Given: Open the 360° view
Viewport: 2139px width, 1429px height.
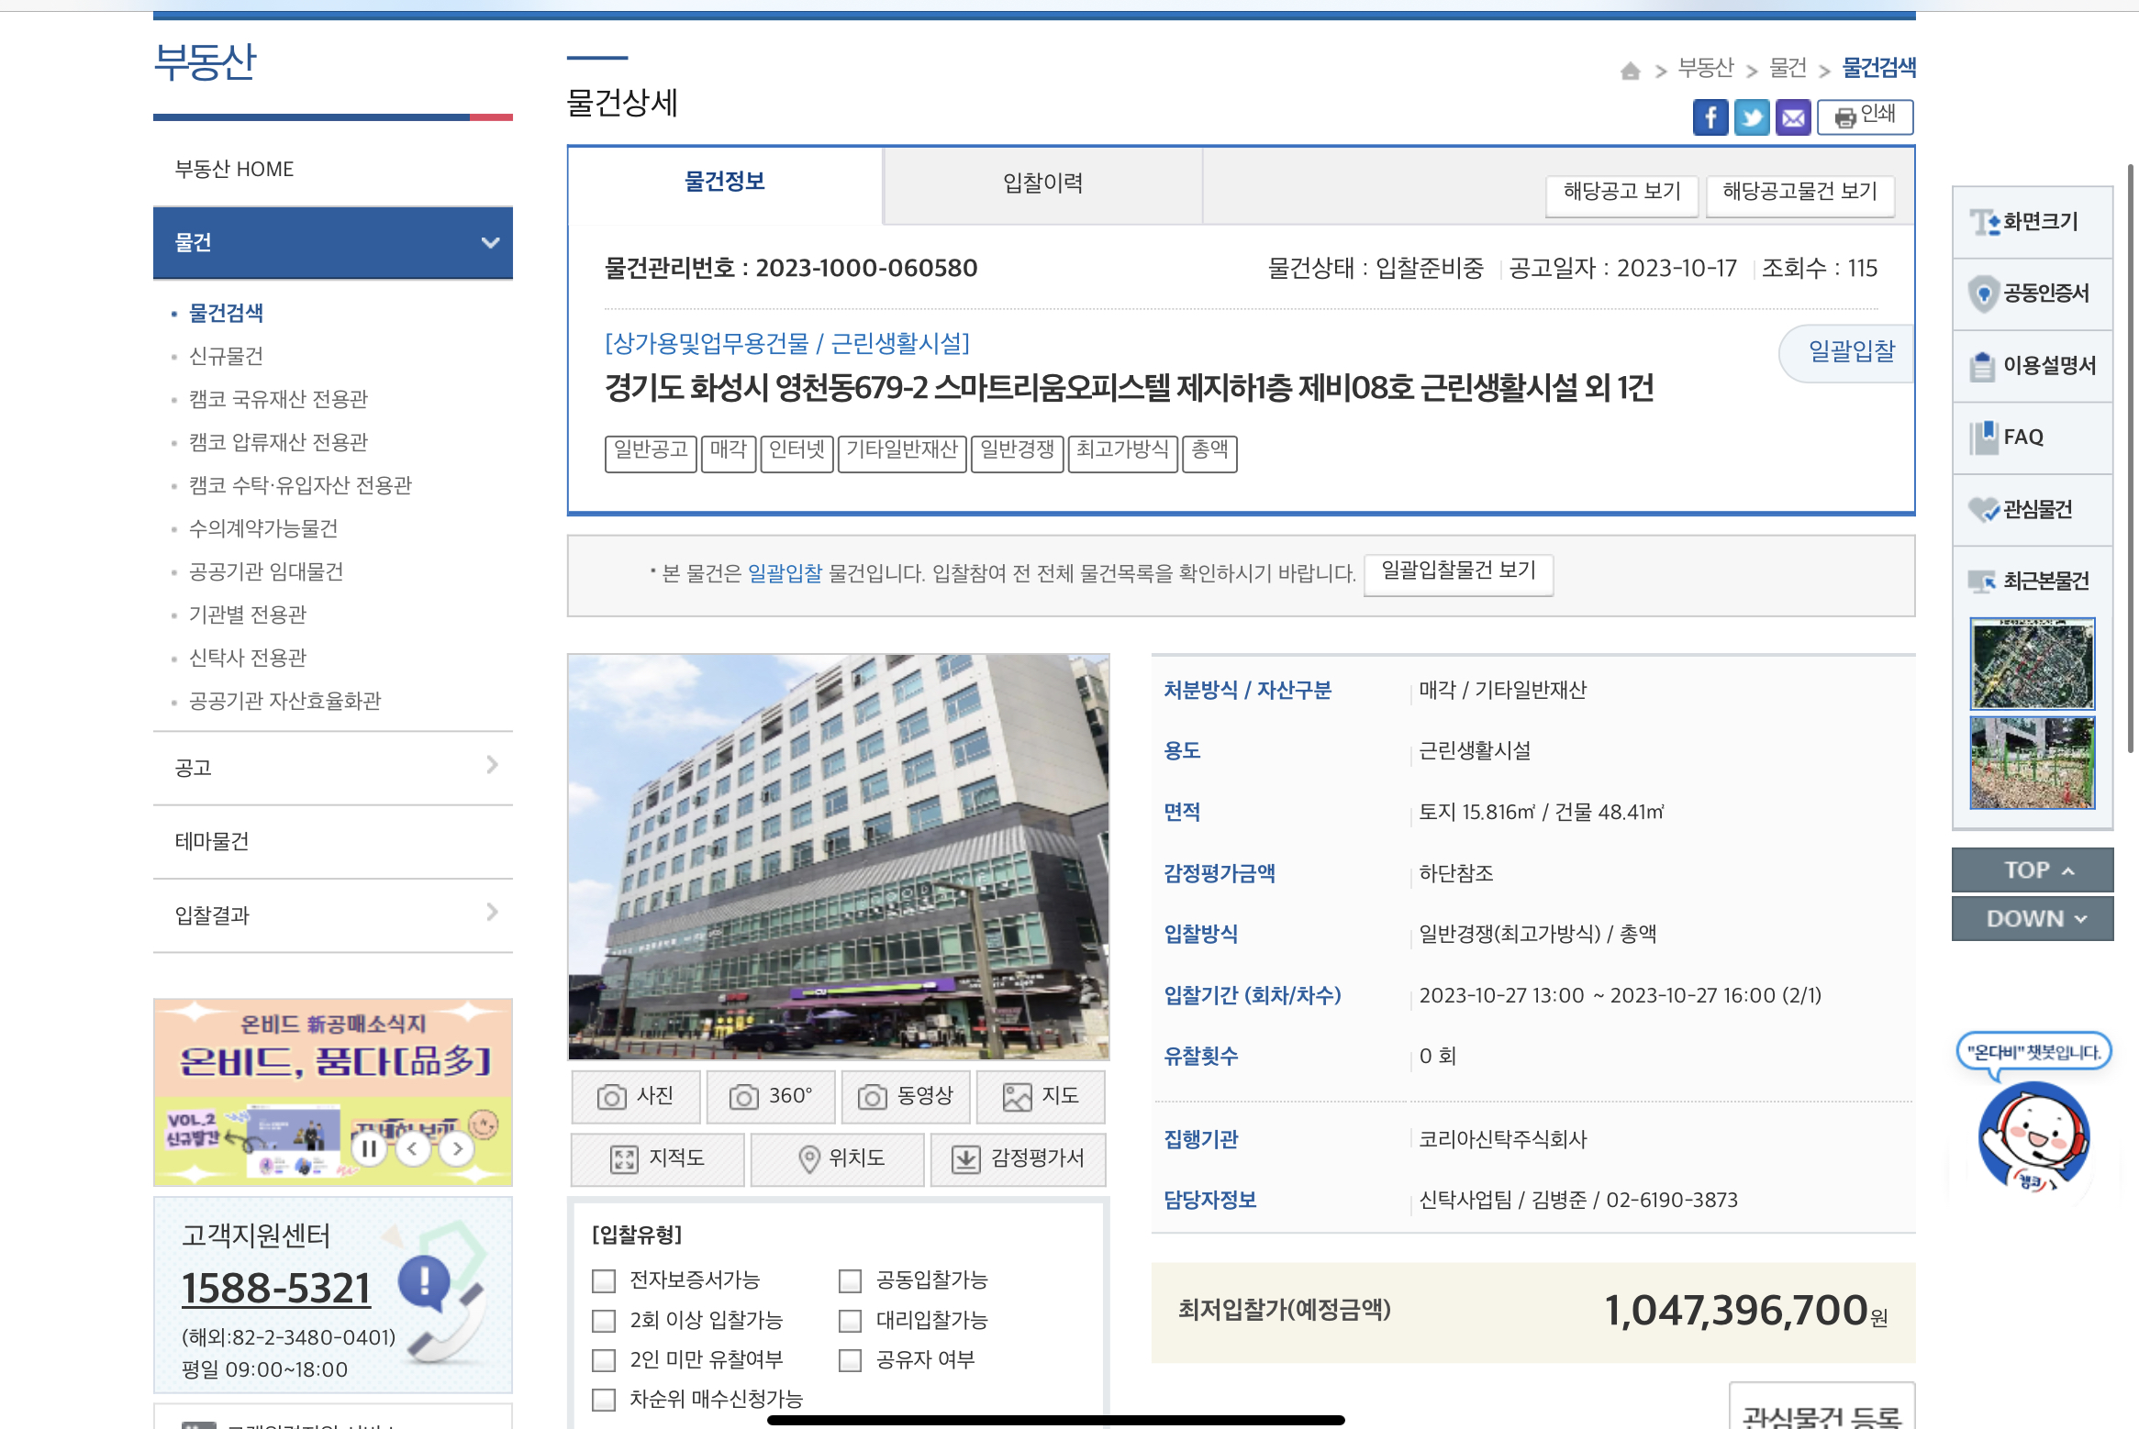Looking at the screenshot, I should pyautogui.click(x=771, y=1096).
